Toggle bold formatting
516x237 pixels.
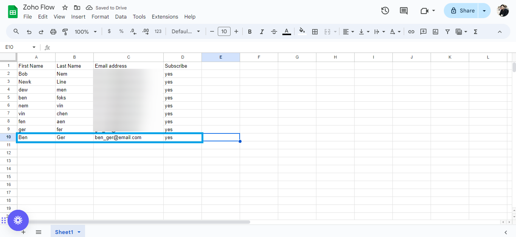pos(250,31)
